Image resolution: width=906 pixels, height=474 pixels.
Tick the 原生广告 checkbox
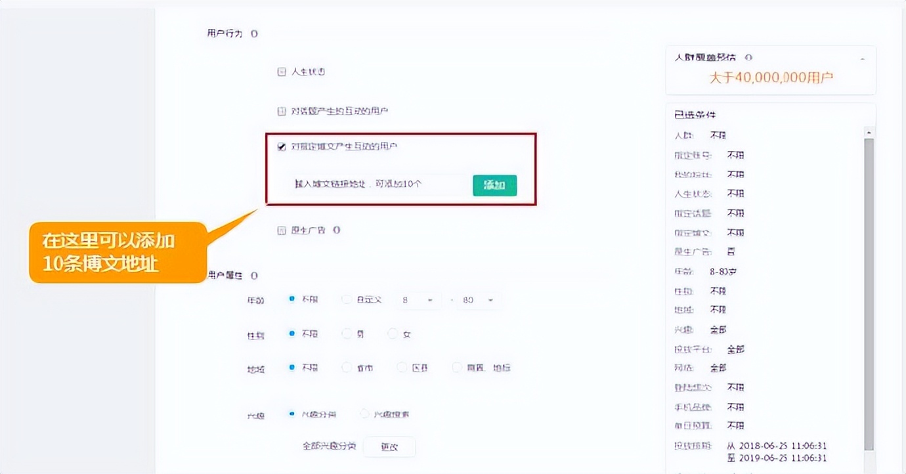[282, 230]
